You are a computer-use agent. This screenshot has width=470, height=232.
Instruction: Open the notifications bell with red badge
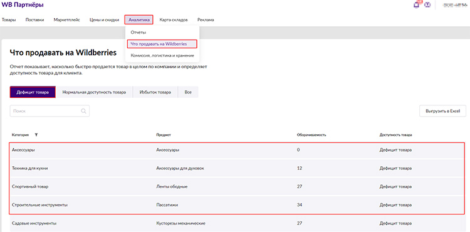[417, 4]
